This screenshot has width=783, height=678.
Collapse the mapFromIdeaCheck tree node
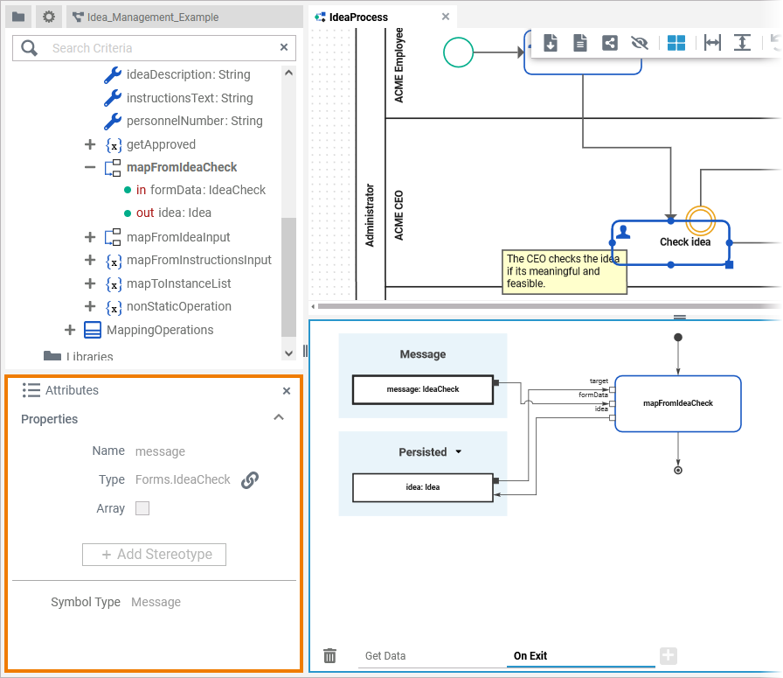(x=90, y=167)
